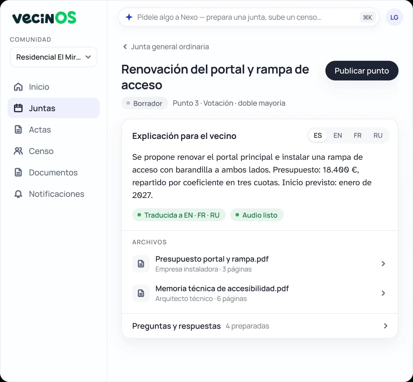Select the ES language tab
The width and height of the screenshot is (413, 382).
(318, 135)
